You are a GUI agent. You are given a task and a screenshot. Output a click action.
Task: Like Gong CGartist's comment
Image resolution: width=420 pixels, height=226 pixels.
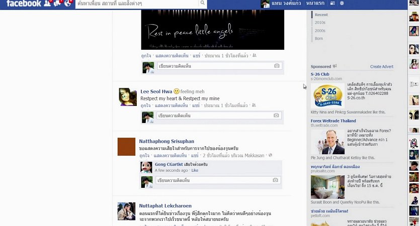pyautogui.click(x=195, y=170)
